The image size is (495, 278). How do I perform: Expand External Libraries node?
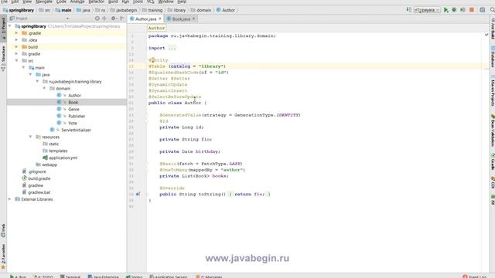(9, 199)
